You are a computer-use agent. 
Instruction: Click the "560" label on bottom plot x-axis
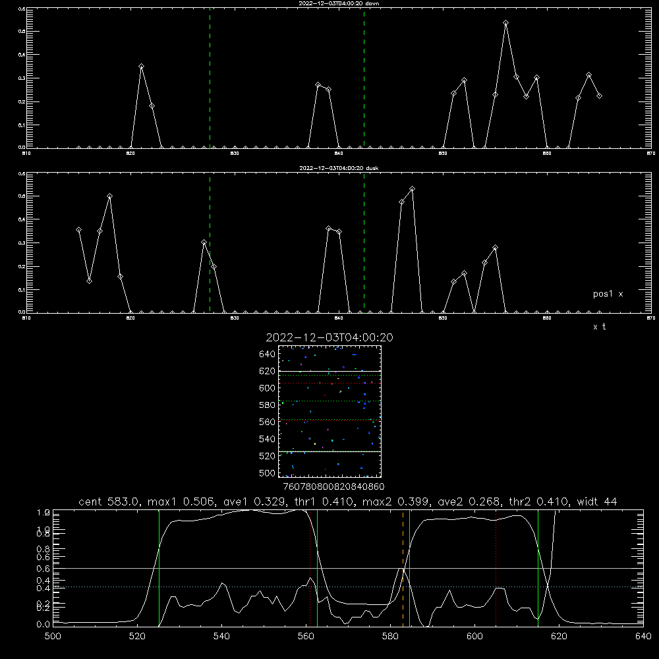[x=306, y=637]
